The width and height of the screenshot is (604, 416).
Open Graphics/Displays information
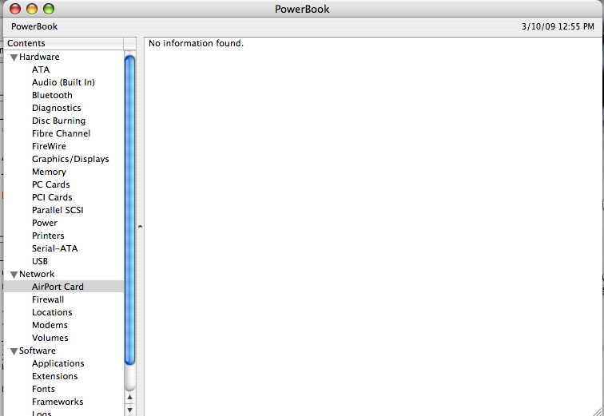point(70,159)
